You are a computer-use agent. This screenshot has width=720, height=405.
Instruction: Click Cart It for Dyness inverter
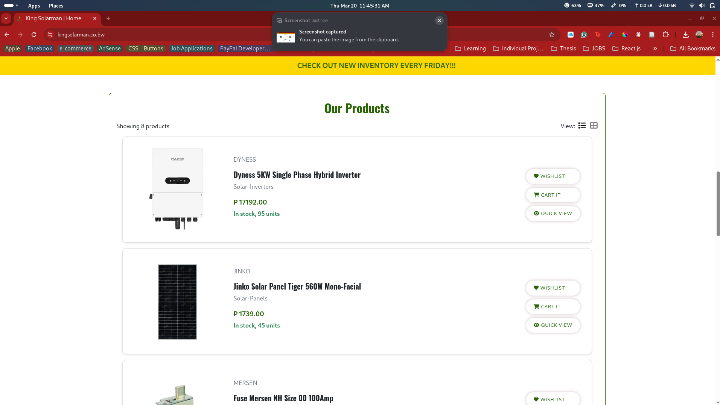(x=553, y=195)
